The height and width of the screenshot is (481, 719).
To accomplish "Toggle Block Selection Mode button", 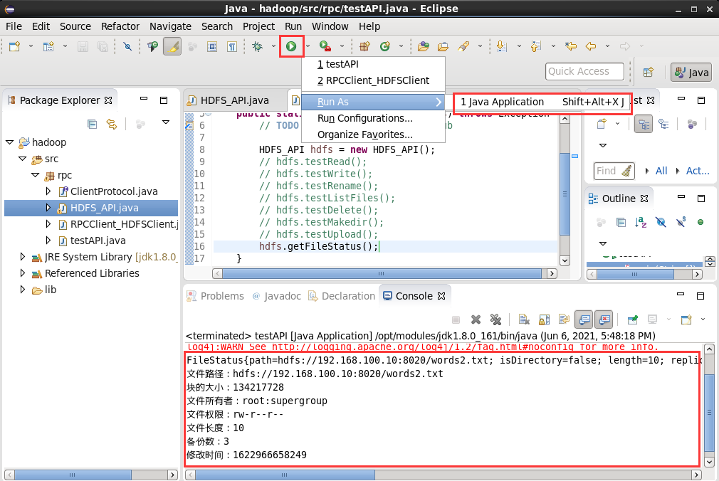I will (x=212, y=46).
